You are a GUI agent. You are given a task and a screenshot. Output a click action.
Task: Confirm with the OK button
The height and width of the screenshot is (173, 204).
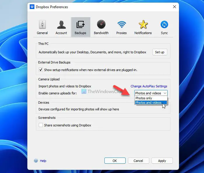tap(115, 161)
